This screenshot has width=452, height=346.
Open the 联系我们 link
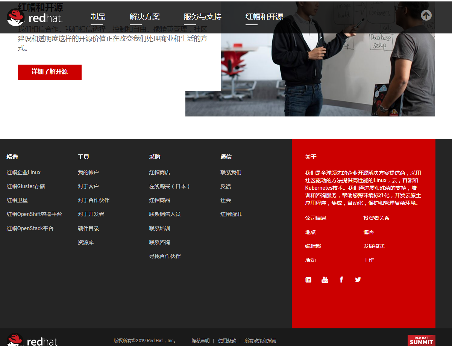click(231, 172)
